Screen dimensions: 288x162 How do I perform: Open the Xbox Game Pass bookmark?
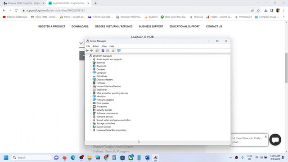click(173, 17)
